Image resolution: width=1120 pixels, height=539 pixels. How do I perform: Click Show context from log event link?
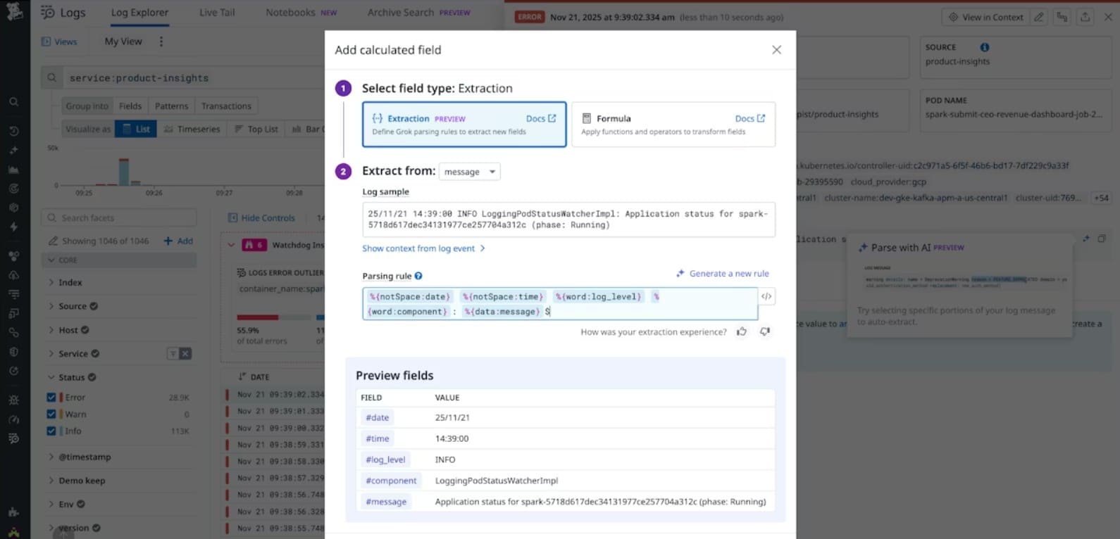pyautogui.click(x=423, y=248)
